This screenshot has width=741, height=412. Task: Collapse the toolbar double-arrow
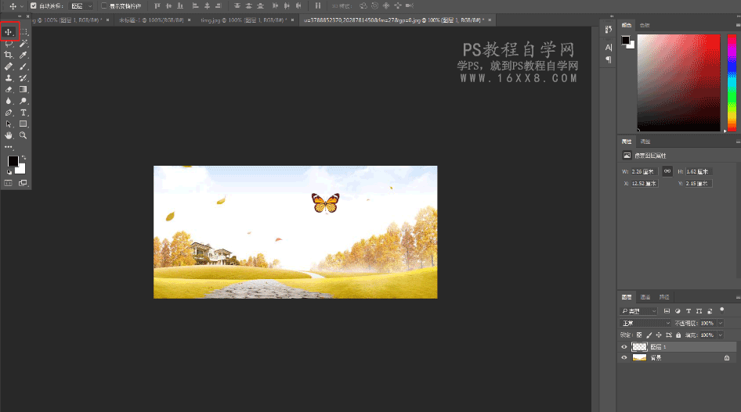pos(20,16)
